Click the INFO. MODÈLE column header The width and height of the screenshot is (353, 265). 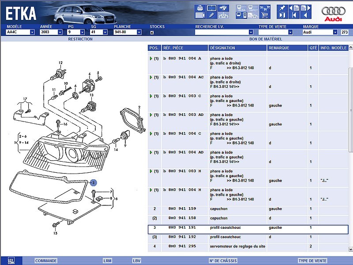334,48
